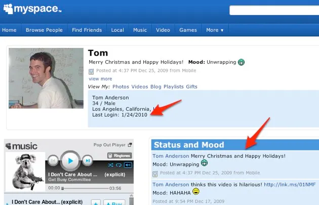Click the plus button beside the song

pos(95,202)
